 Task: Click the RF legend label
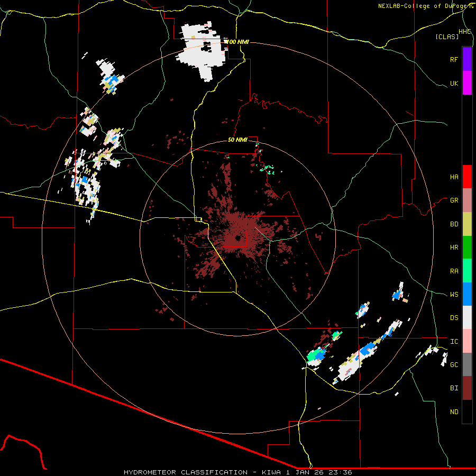click(x=454, y=59)
